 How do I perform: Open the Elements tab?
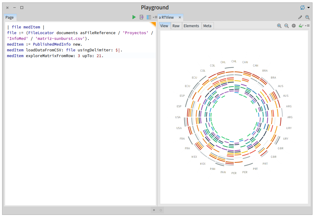[191, 26]
